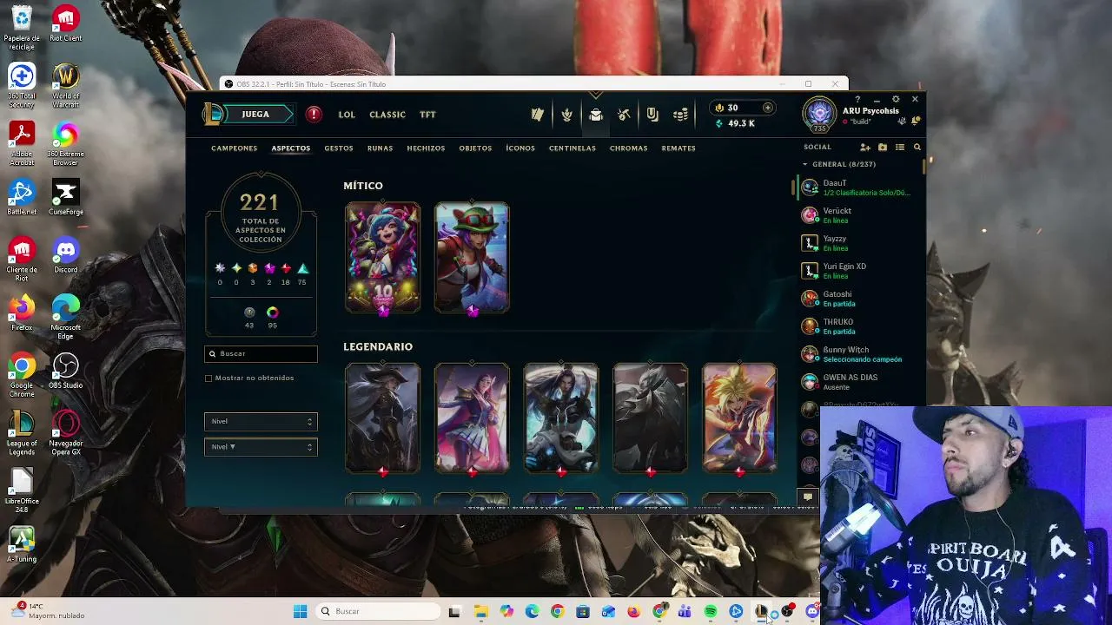Select friend Yuri Egin XD
The image size is (1112, 625).
pyautogui.click(x=858, y=271)
